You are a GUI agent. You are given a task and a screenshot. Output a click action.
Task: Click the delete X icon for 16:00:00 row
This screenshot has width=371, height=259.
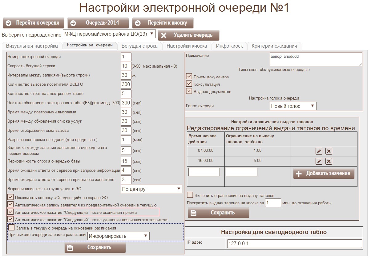point(329,161)
